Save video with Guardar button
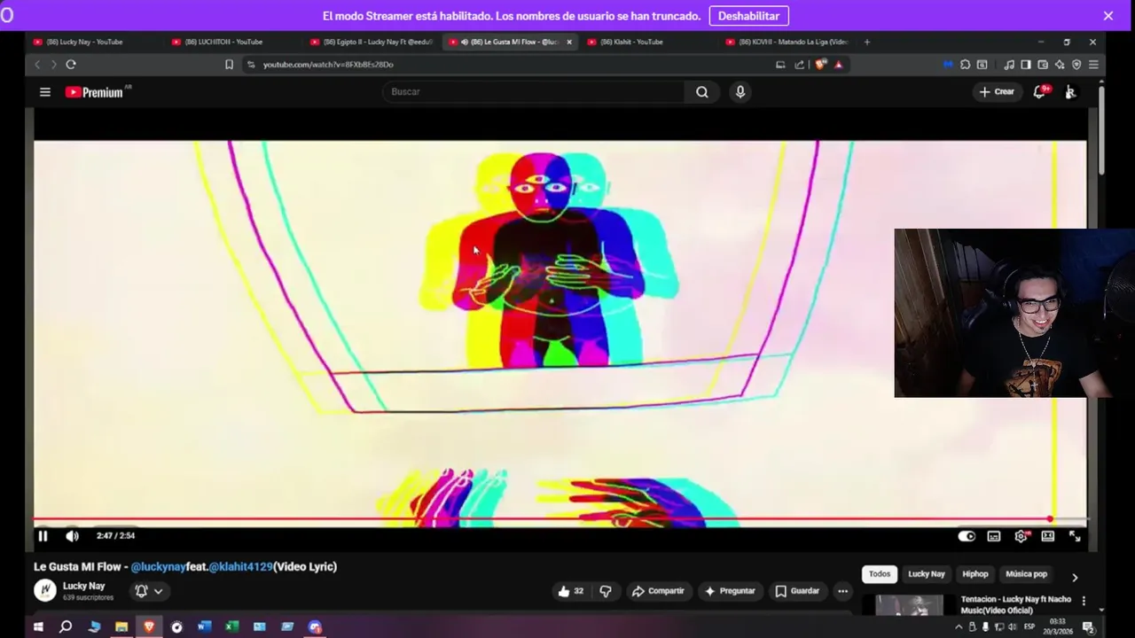The image size is (1135, 638). tap(797, 591)
